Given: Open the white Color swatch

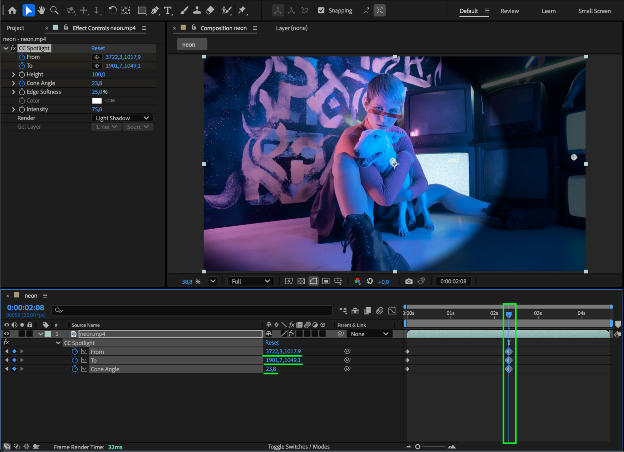Looking at the screenshot, I should tap(97, 101).
